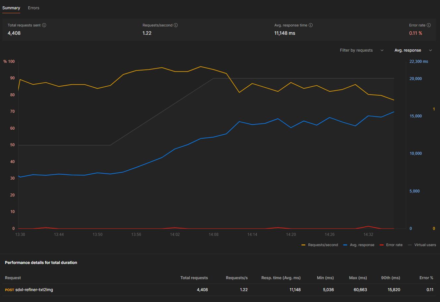Click the Total requests column header
This screenshot has height=302, width=440.
(194, 278)
